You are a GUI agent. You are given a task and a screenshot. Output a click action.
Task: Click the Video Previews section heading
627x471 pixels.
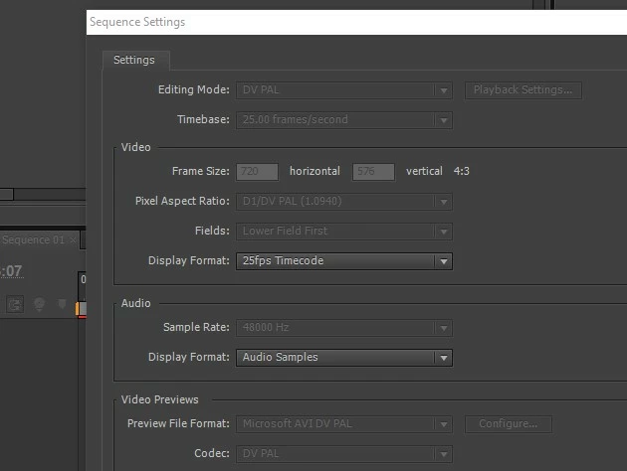159,399
